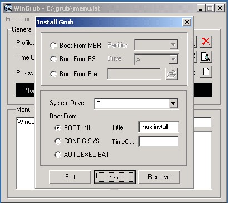Select the Boot From BS option

coord(53,59)
